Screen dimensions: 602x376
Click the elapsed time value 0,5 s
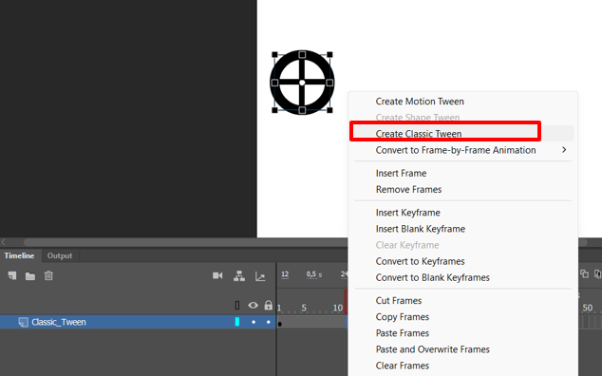[x=314, y=274]
